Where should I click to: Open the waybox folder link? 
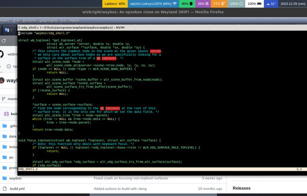[x=15, y=178]
